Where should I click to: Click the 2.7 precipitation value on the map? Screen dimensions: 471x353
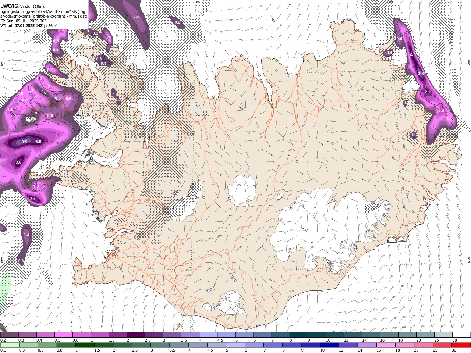[x=412, y=54]
